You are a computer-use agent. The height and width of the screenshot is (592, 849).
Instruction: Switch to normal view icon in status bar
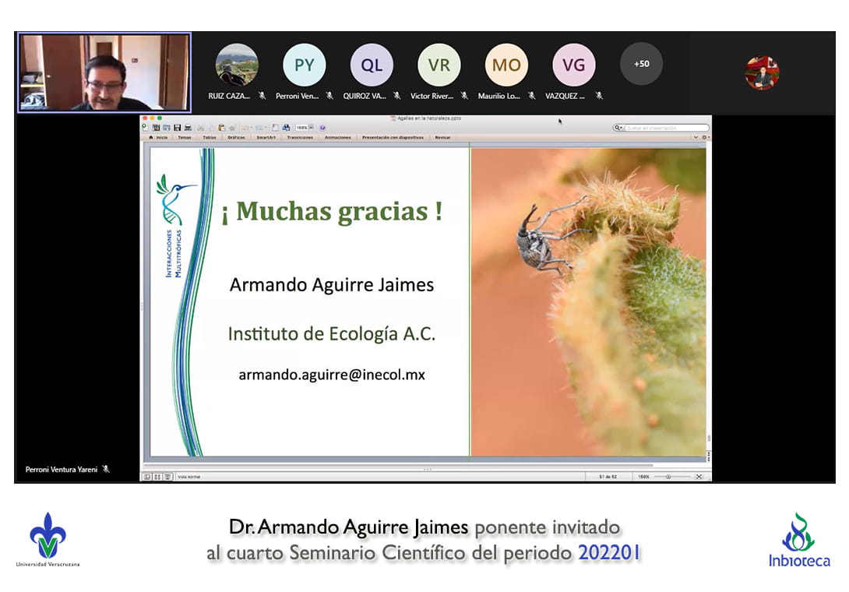pos(147,477)
